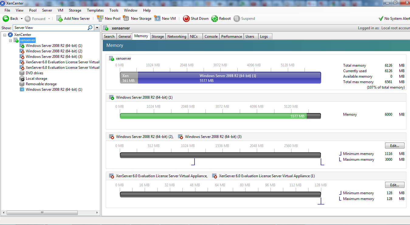
Task: Click the xenserver icon in Memory panel
Action: pos(112,58)
